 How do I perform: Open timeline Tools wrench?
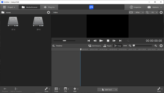[x=159, y=90]
